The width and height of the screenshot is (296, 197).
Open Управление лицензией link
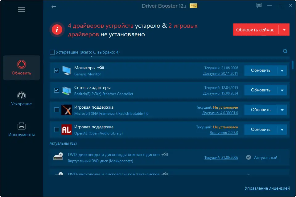(x=267, y=188)
